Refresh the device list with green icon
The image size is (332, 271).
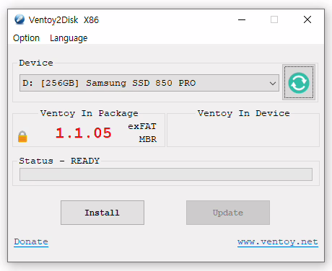[x=299, y=82]
